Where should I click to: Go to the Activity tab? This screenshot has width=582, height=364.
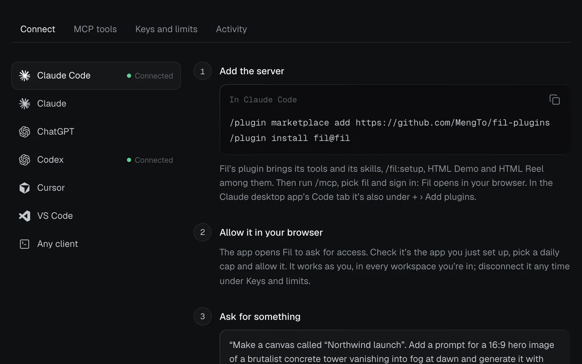coord(231,29)
